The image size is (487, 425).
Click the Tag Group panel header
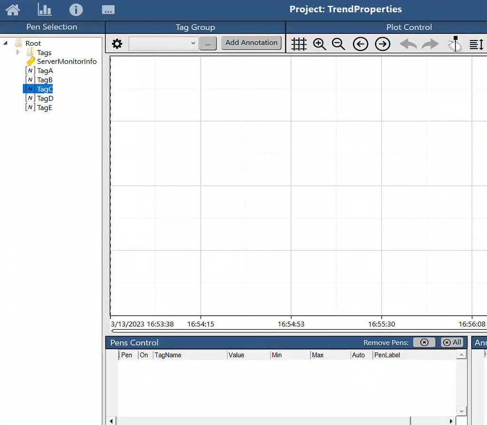click(195, 27)
